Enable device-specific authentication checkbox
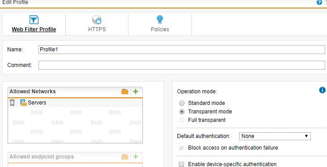The width and height of the screenshot is (327, 167). [x=182, y=164]
